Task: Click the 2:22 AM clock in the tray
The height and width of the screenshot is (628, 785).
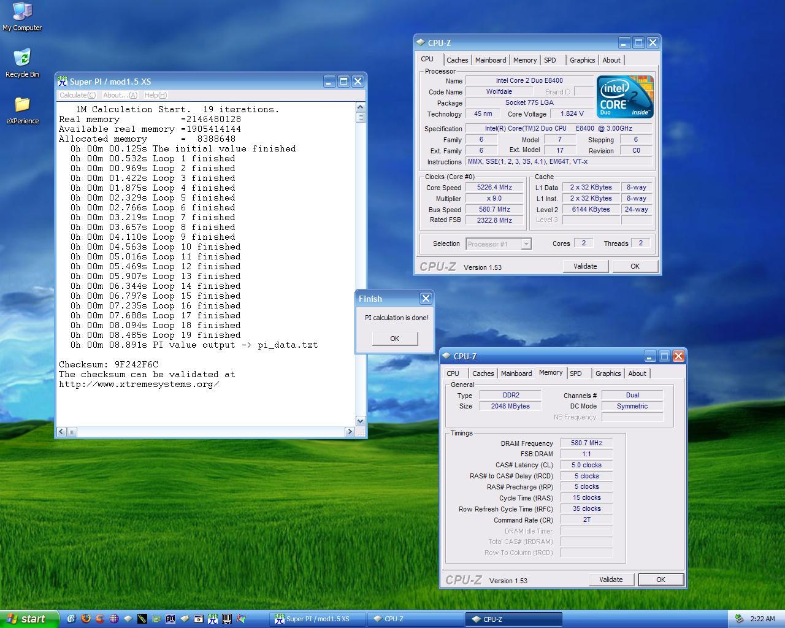Action: pos(762,619)
